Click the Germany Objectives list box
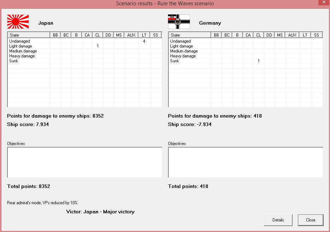The height and width of the screenshot is (232, 330). (246, 162)
